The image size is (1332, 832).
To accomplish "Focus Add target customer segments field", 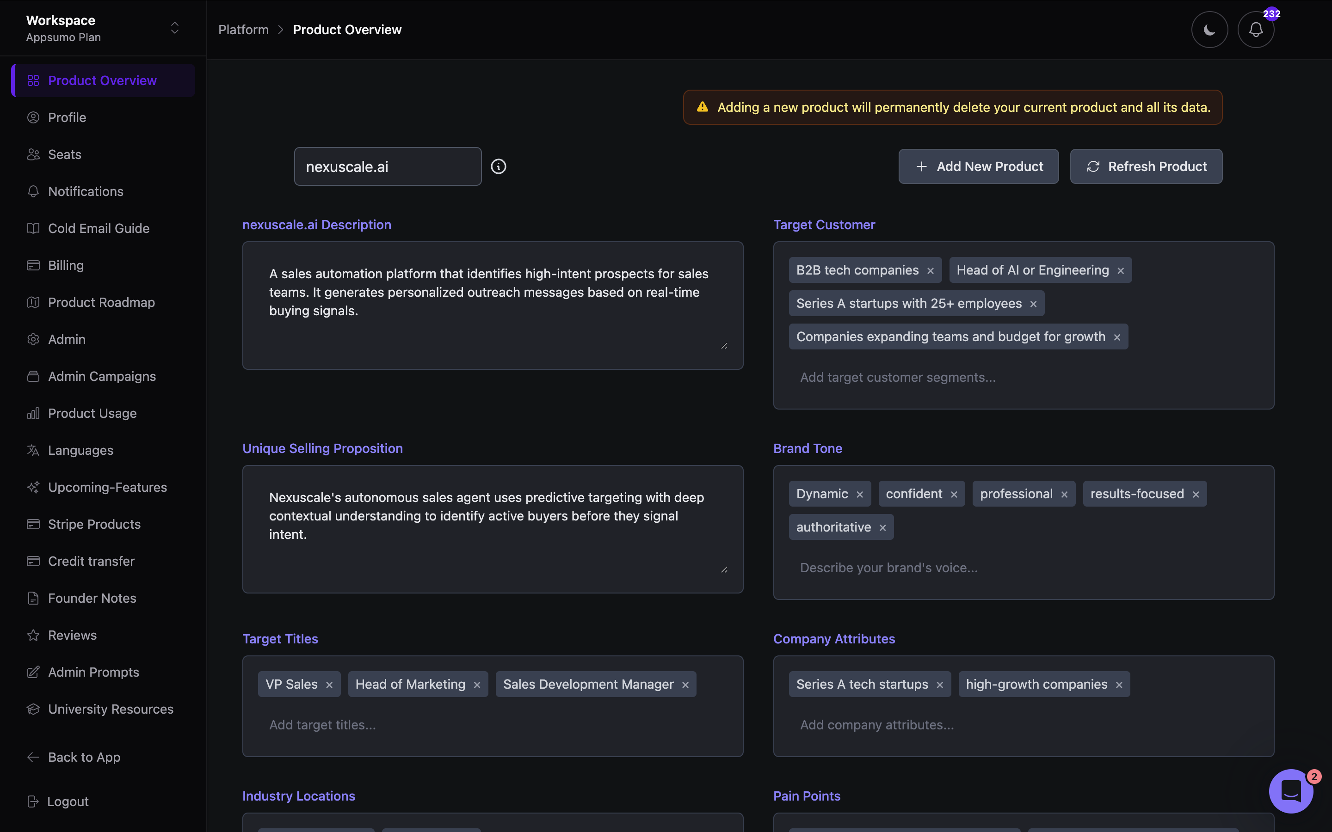I will tap(897, 378).
